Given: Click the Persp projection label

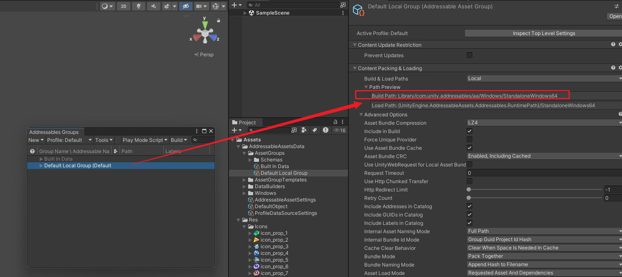Looking at the screenshot, I should pyautogui.click(x=204, y=55).
